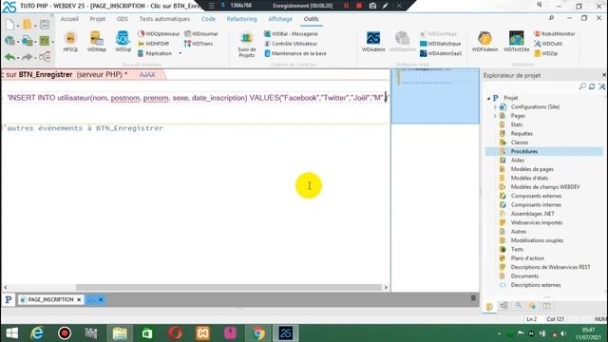Pause the screen recording
The image size is (608, 342).
click(x=346, y=6)
